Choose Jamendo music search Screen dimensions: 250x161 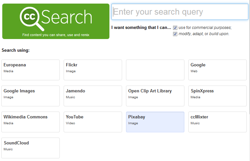93,96
